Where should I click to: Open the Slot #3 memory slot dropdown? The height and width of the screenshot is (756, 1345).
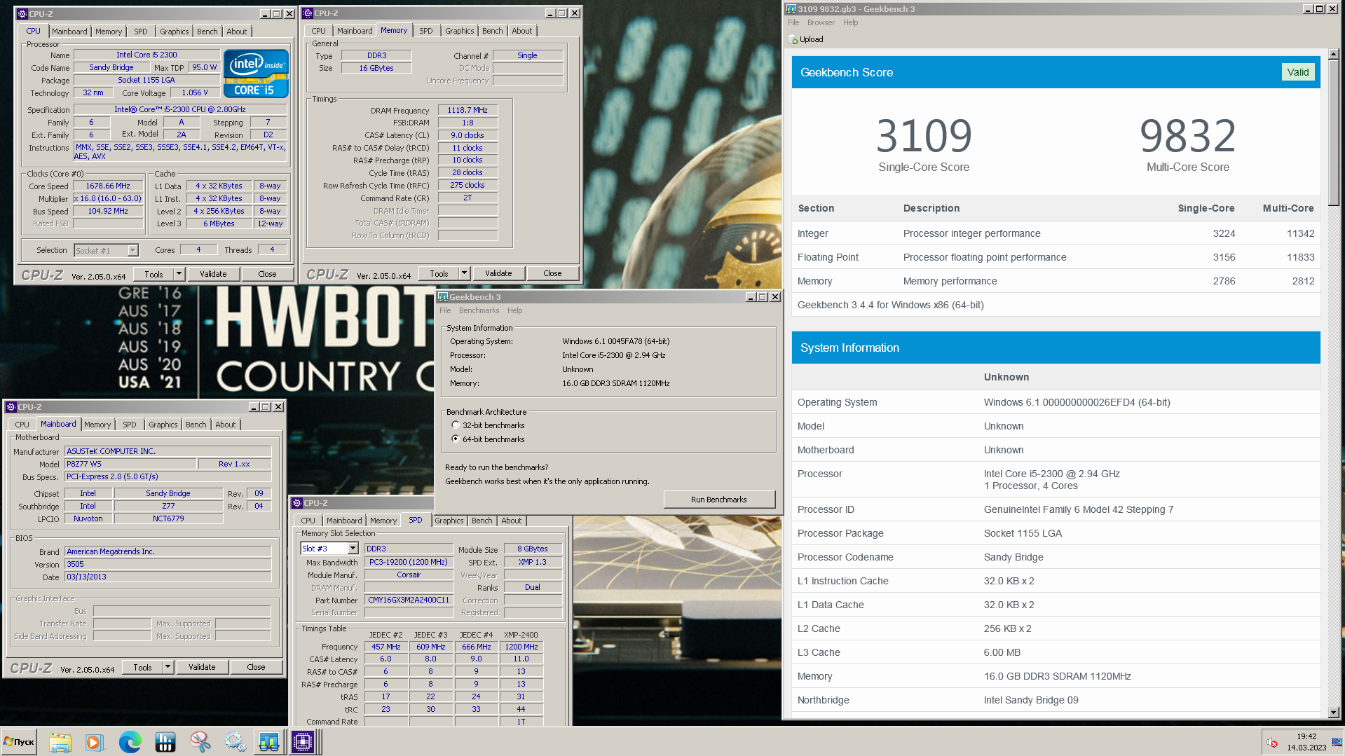[353, 549]
